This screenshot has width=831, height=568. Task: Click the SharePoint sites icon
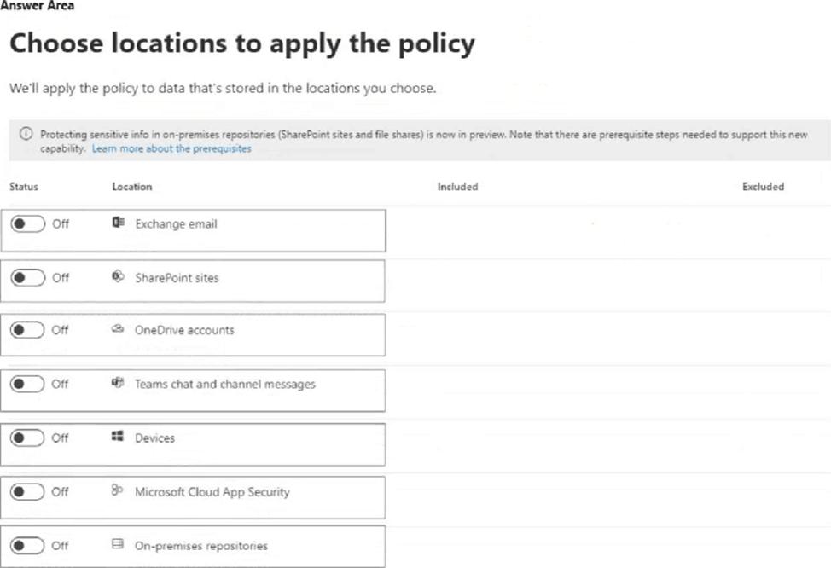tap(118, 276)
